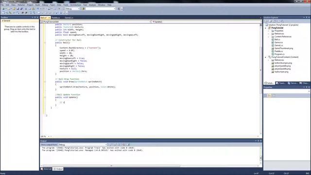The height and width of the screenshot is (175, 311).
Task: Open the Tools menu
Action: [66, 5]
